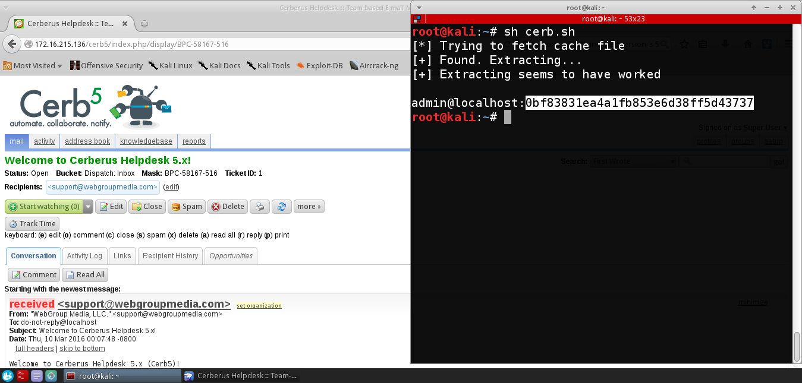Image resolution: width=802 pixels, height=383 pixels.
Task: Click the 'set organization' link
Action: [259, 306]
